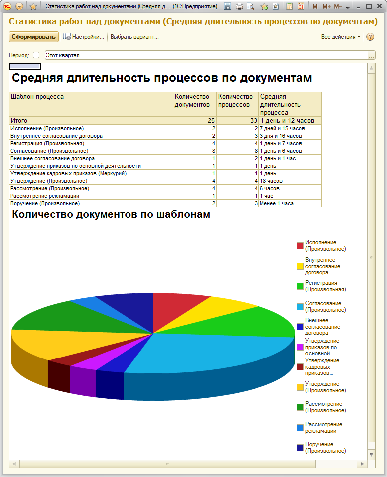
Task: Open help with the question mark icon
Action: [x=370, y=37]
